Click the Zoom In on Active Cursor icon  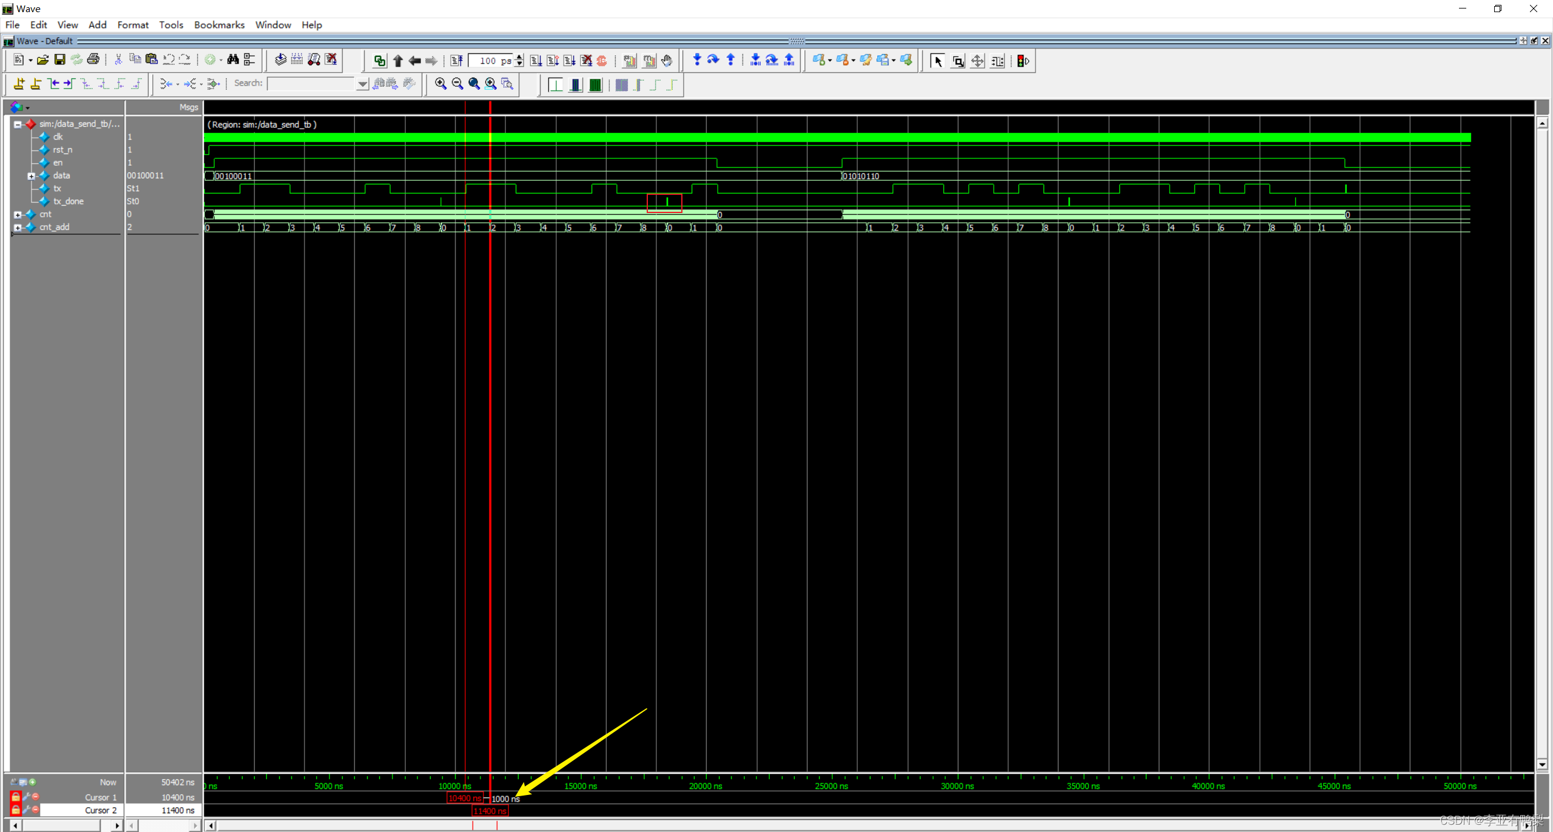(x=490, y=84)
